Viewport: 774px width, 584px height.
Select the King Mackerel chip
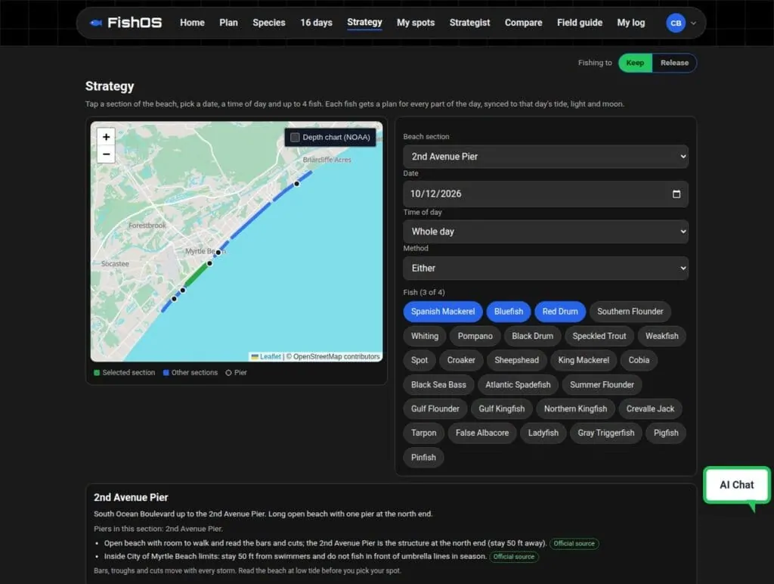point(584,360)
